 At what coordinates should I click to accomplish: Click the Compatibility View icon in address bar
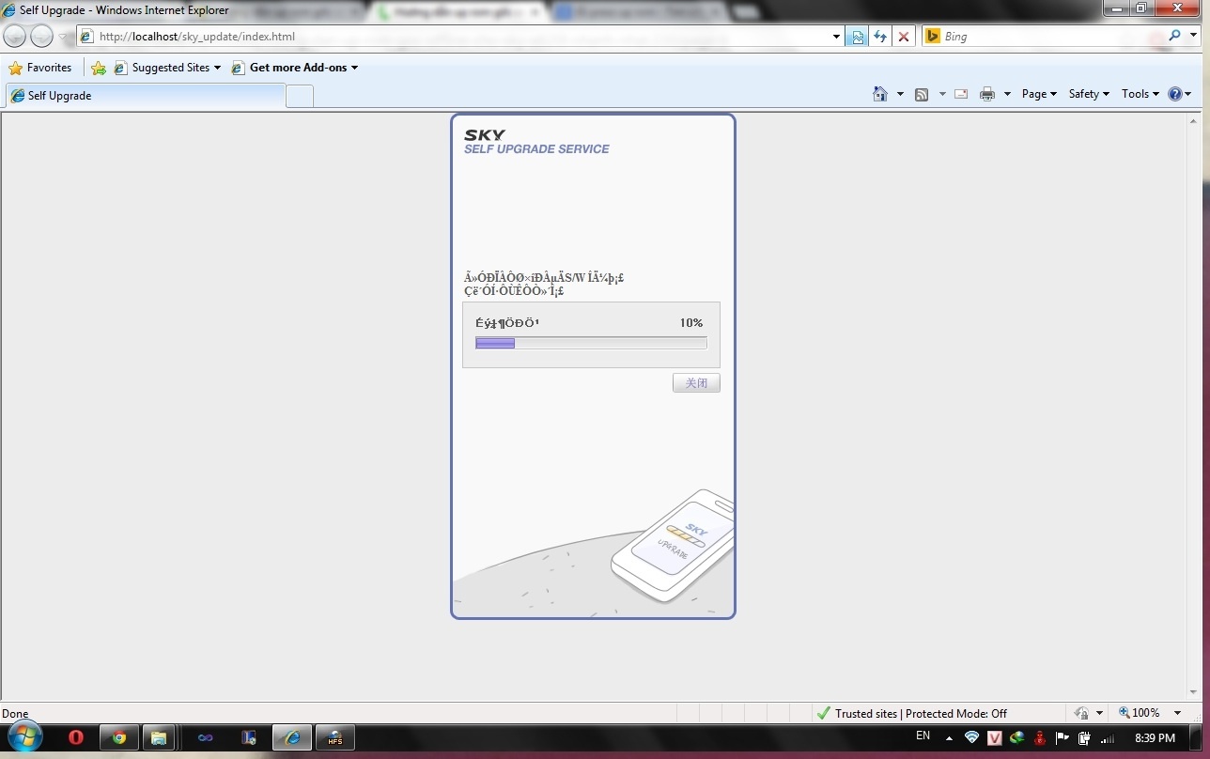[x=857, y=37]
